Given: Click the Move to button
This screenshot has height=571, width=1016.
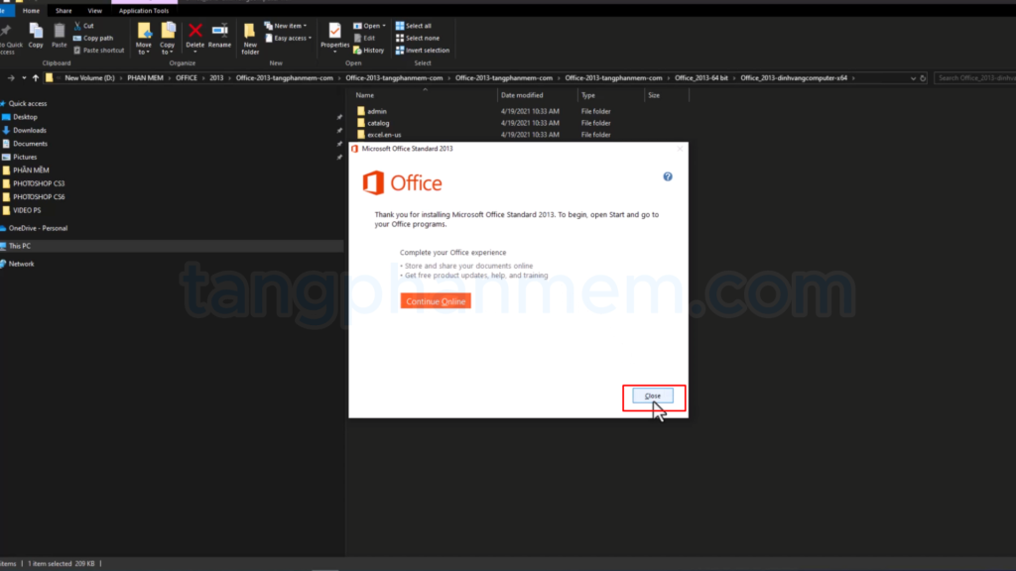Looking at the screenshot, I should tap(144, 39).
